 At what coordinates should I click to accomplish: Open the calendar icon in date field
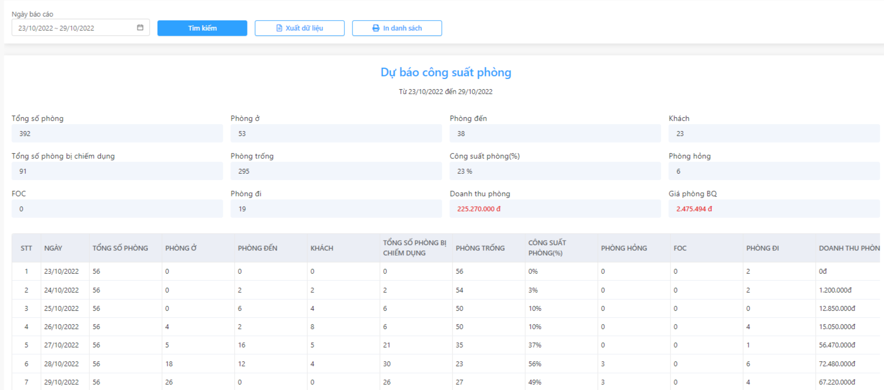tap(140, 28)
